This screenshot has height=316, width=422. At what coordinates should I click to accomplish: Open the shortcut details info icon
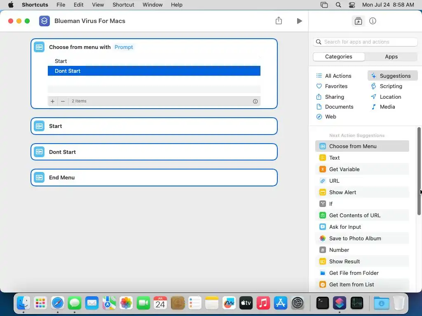(x=373, y=21)
